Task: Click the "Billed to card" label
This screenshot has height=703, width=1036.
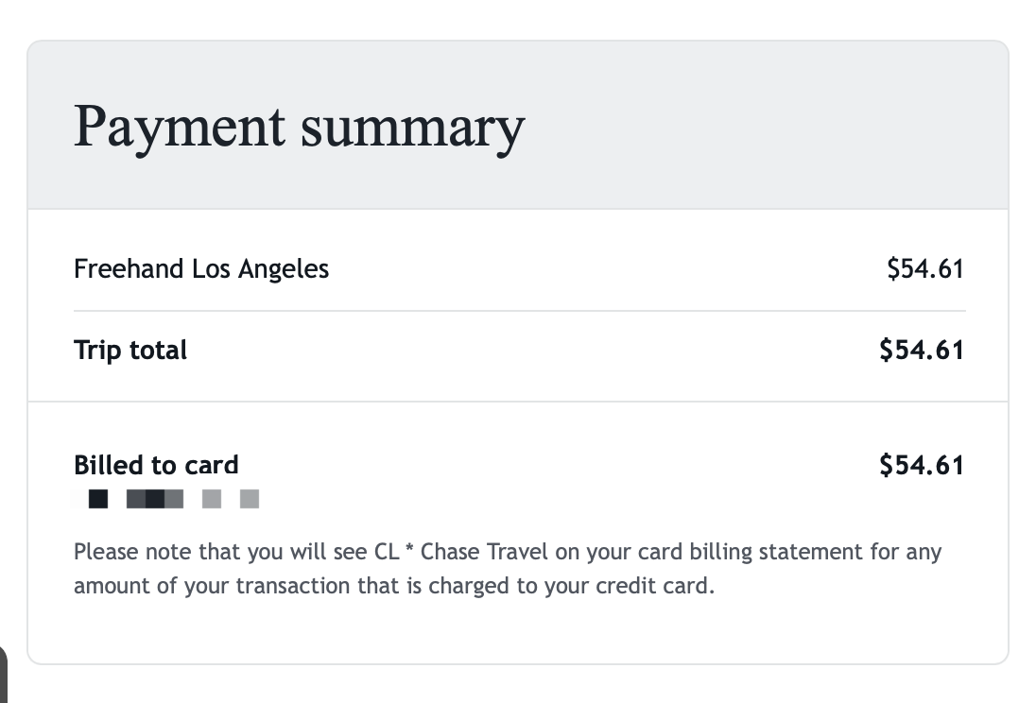Action: (x=156, y=465)
